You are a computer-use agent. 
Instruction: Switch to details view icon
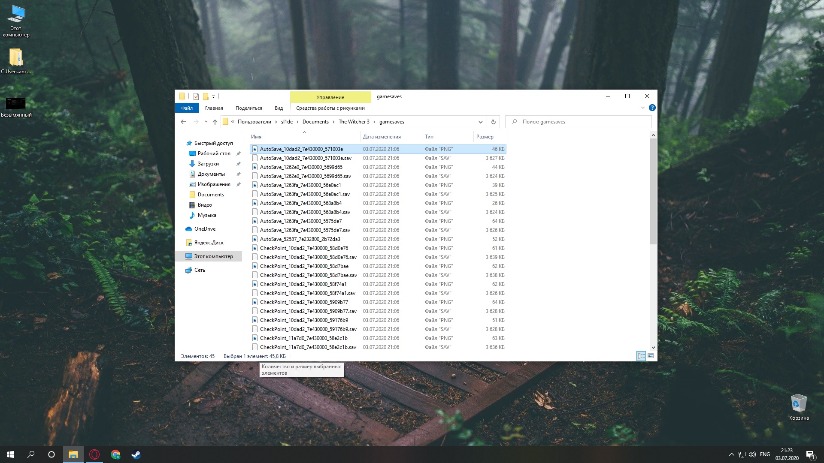(641, 356)
